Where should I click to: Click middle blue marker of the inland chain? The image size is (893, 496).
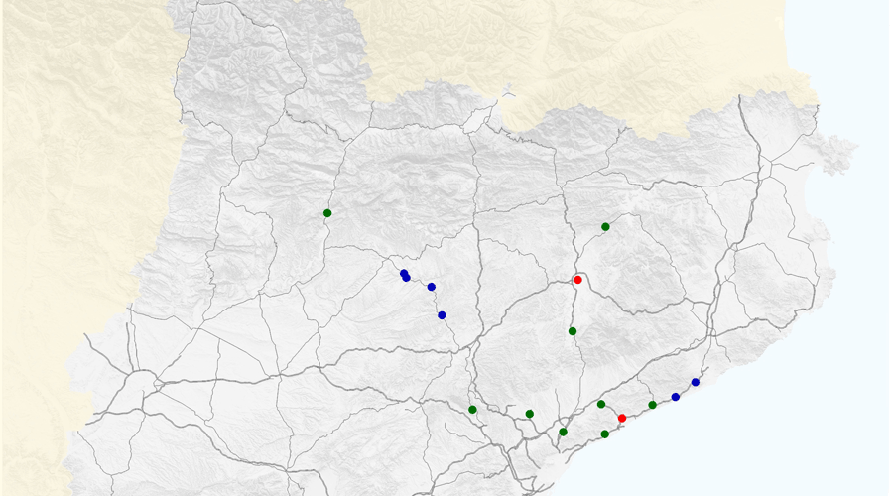pyautogui.click(x=431, y=287)
